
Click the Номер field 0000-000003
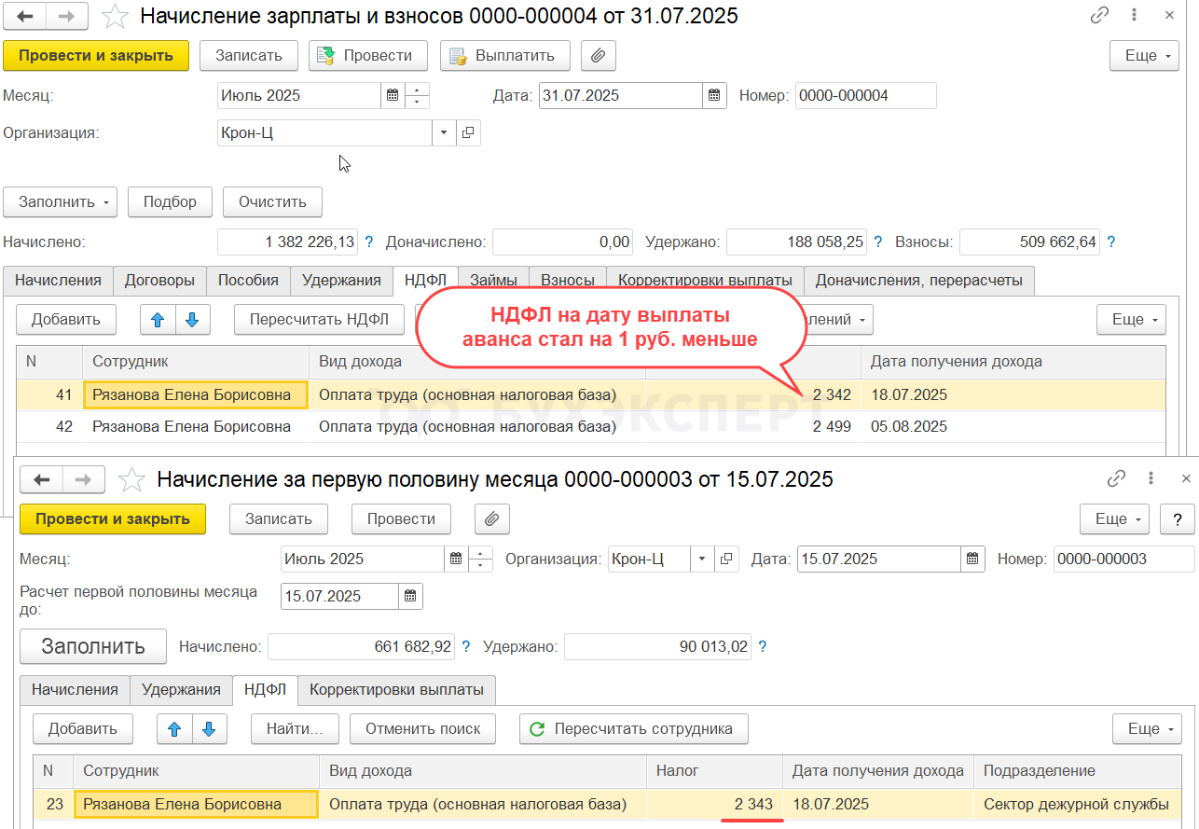click(x=1123, y=560)
